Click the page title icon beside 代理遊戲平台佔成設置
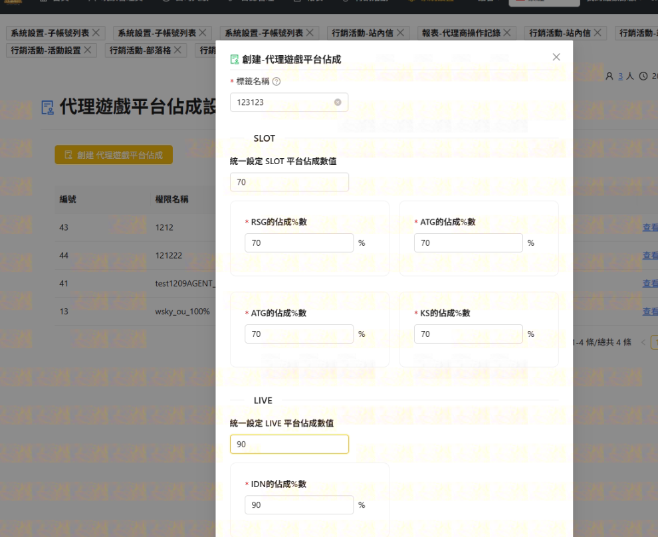This screenshot has height=537, width=658. pos(47,108)
